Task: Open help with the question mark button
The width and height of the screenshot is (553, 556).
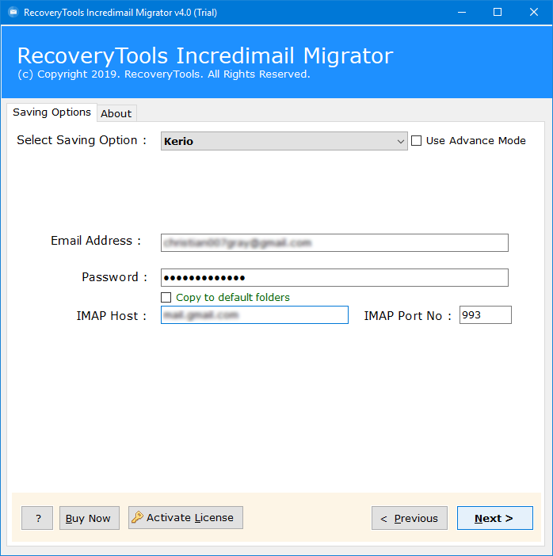Action: pyautogui.click(x=37, y=518)
